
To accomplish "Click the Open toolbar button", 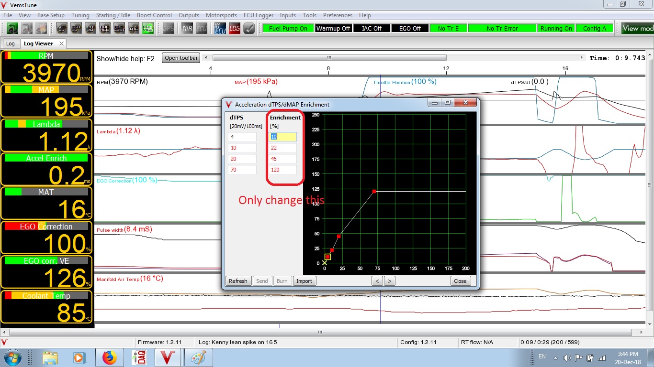I will [181, 58].
